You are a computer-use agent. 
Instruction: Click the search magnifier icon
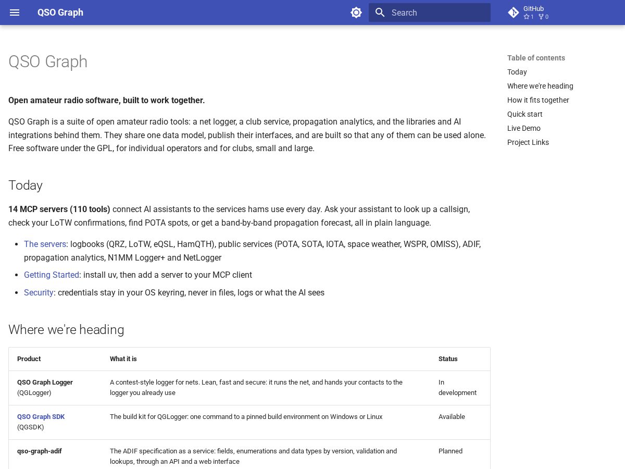380,13
